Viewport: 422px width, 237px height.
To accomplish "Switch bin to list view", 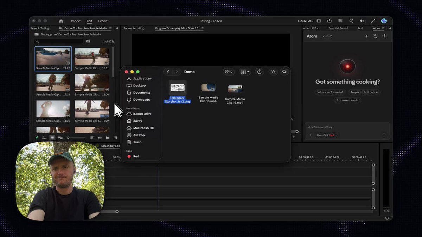I will tap(44, 138).
